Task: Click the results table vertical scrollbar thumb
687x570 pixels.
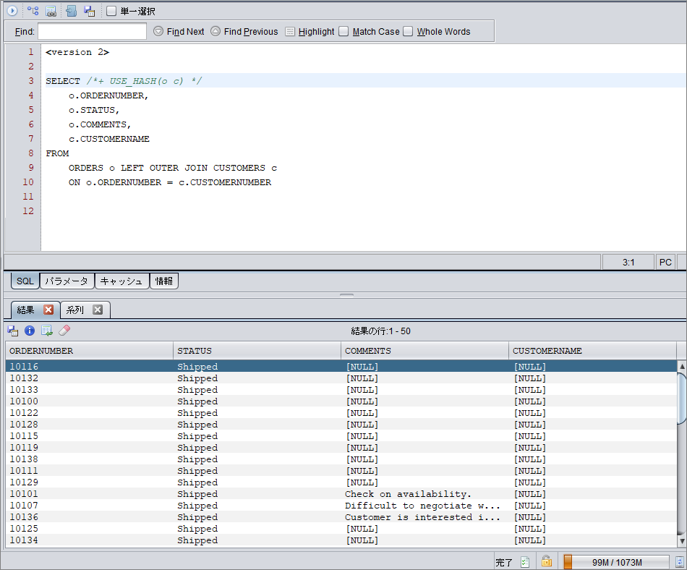Action: point(682,399)
